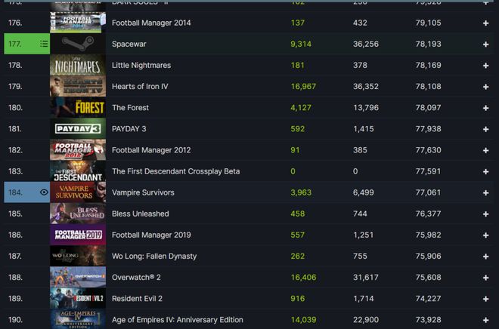Add PAYDAY 3 with the plus icon
This screenshot has width=499, height=329.
(485, 129)
